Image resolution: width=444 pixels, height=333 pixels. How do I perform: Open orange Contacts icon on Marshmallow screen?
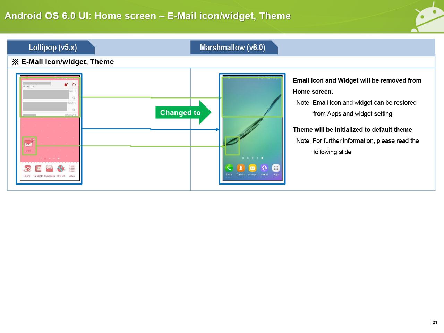tap(241, 168)
